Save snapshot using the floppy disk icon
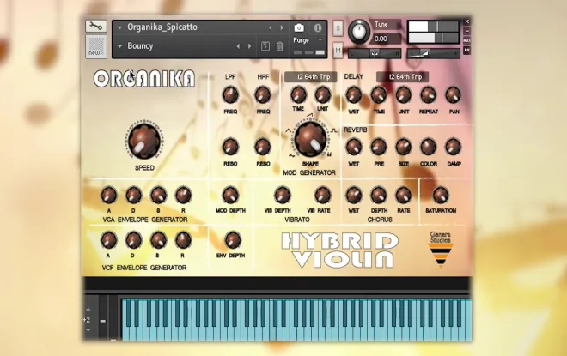Image resolution: width=567 pixels, height=356 pixels. point(265,46)
